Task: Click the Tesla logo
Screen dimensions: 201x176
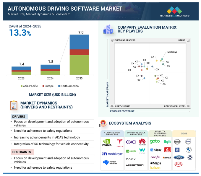Action: tap(120, 142)
